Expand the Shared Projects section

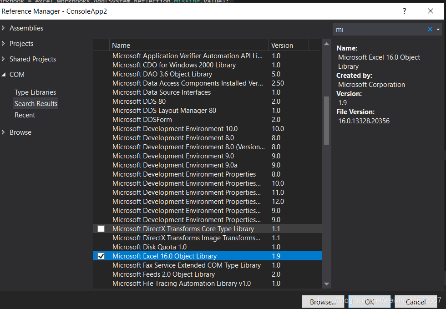click(4, 59)
